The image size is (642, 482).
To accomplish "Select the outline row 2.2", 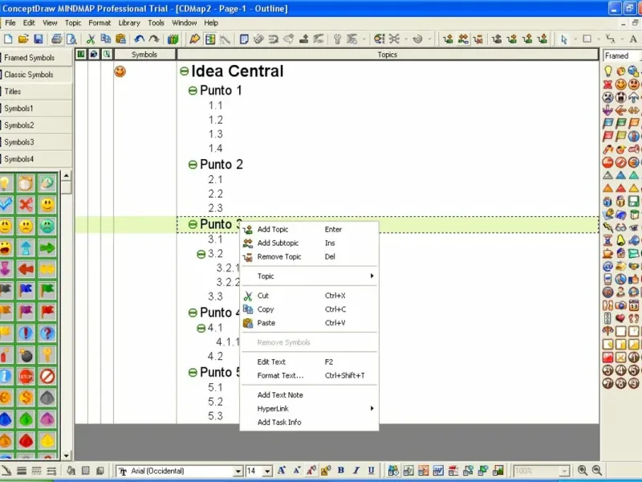I will point(215,194).
